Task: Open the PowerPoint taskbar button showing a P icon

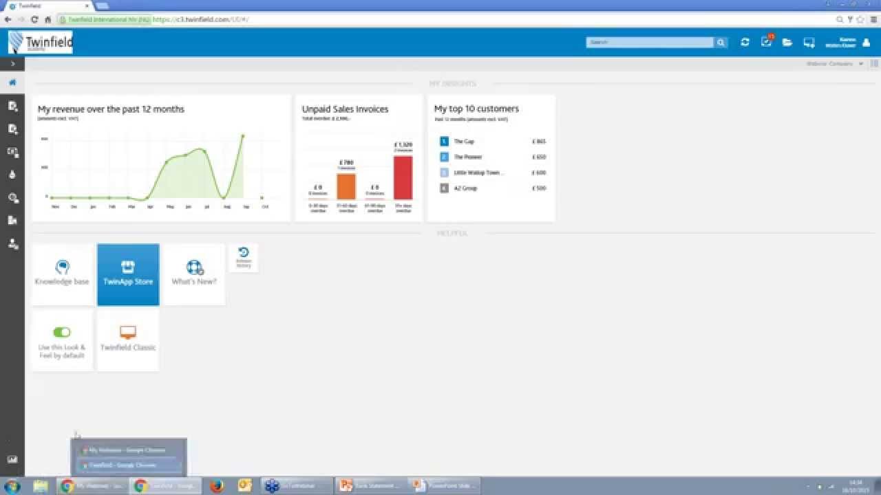Action: (x=370, y=486)
